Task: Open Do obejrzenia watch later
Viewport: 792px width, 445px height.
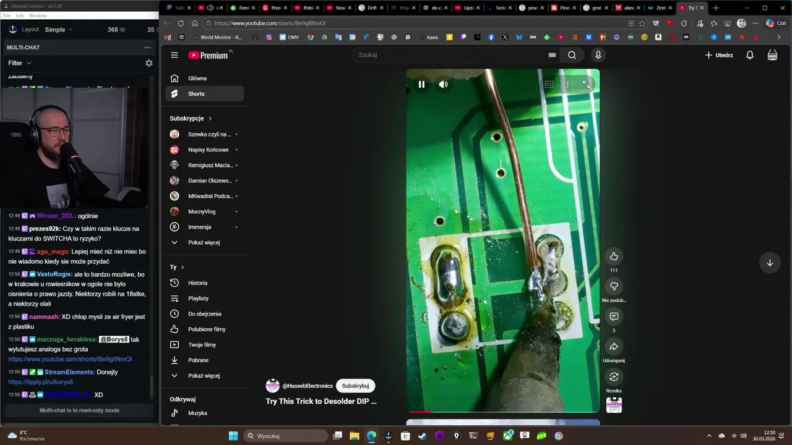Action: [205, 314]
